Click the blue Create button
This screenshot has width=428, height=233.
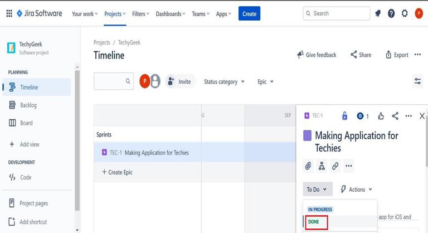(249, 13)
